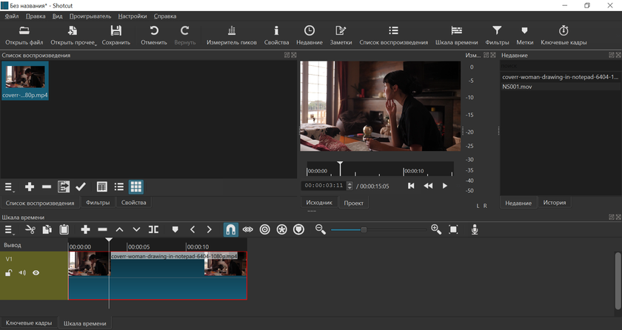Screen dimensions: 622x330
Task: Click recent files search field
Action: 560,66
